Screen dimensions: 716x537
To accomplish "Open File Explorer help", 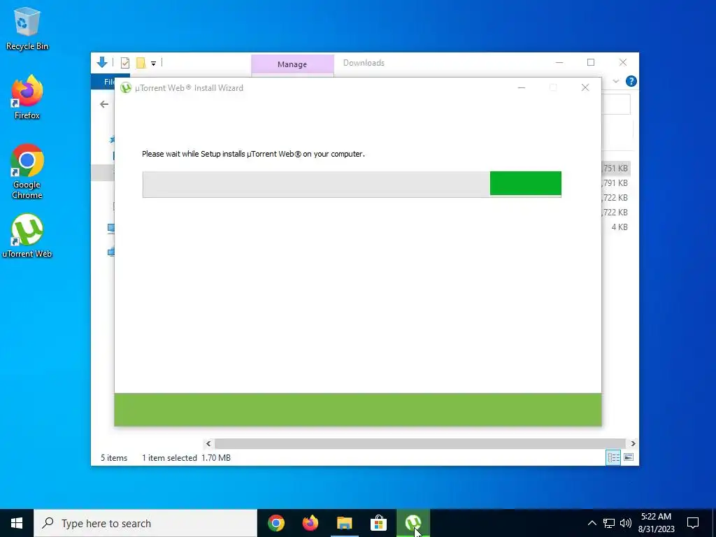I will click(631, 81).
